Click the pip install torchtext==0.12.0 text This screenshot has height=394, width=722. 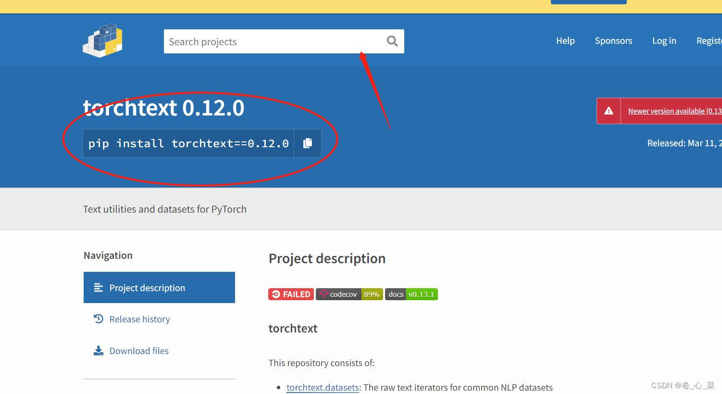pyautogui.click(x=188, y=143)
